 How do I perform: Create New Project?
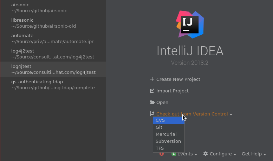[178, 79]
